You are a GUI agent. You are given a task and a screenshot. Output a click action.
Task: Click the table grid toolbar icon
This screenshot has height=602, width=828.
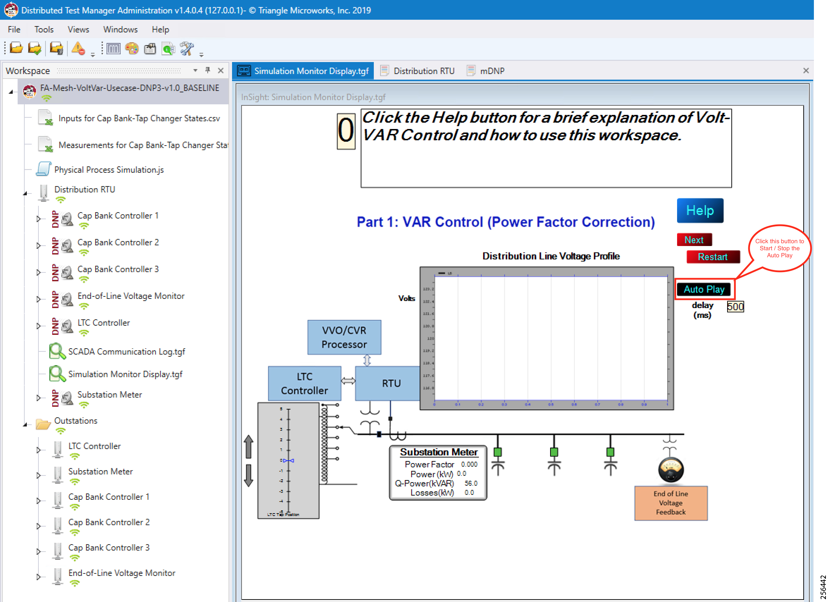pyautogui.click(x=114, y=48)
